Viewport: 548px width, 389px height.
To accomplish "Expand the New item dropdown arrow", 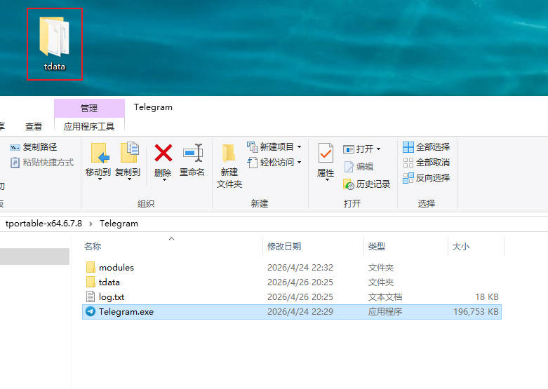I will tap(300, 147).
